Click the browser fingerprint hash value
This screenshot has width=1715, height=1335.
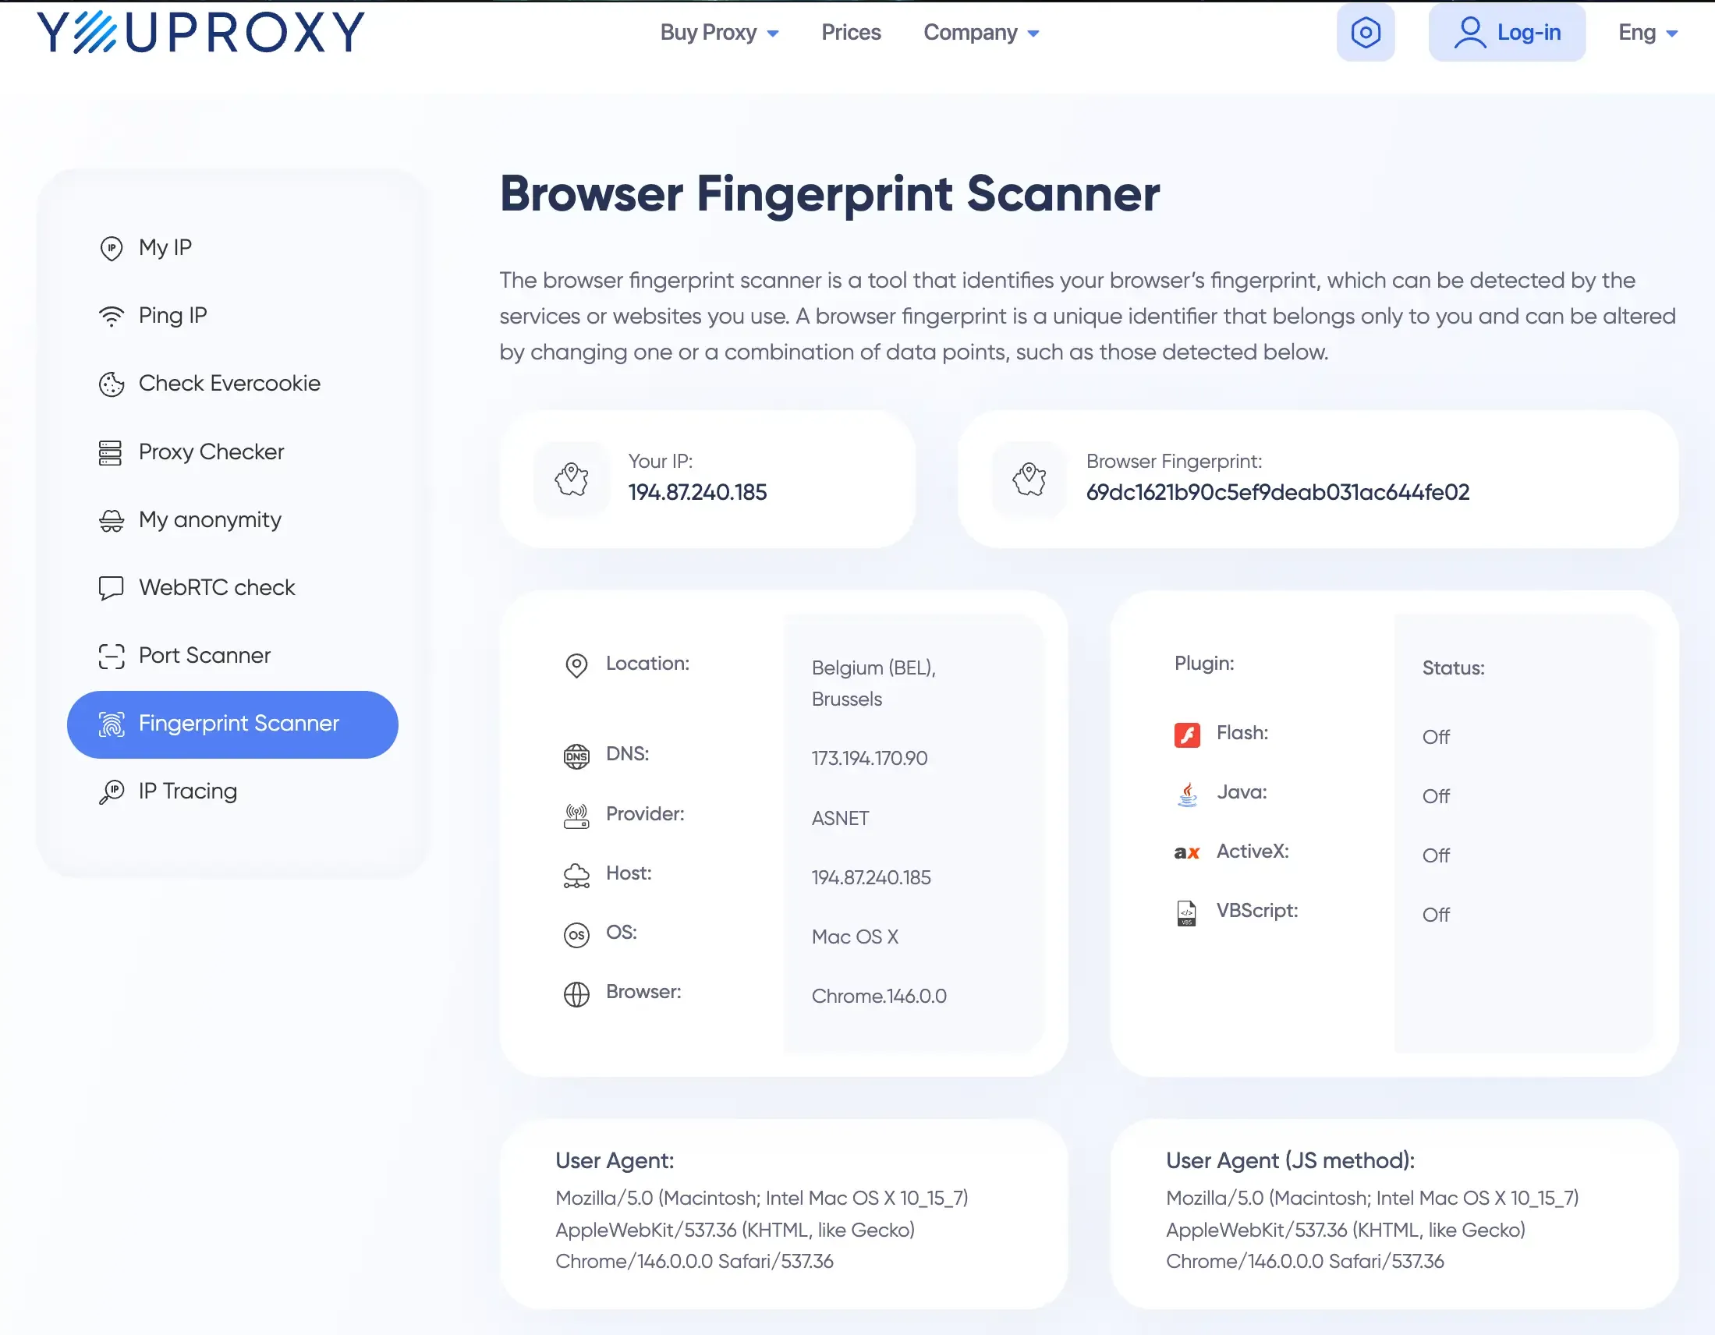(x=1277, y=492)
